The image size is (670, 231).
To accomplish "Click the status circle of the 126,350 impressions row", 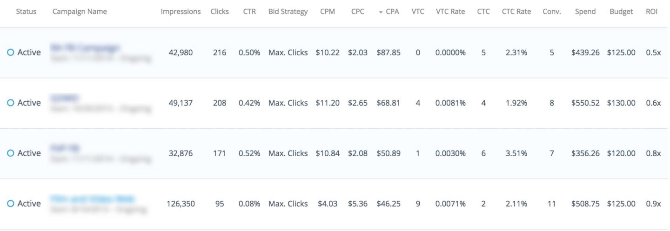I will [x=11, y=204].
